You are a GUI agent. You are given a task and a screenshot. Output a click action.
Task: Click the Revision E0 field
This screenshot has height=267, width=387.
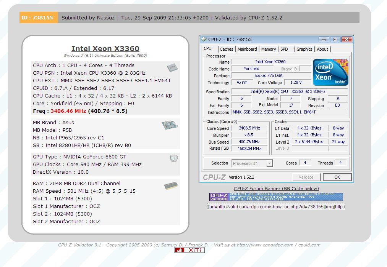click(x=337, y=106)
